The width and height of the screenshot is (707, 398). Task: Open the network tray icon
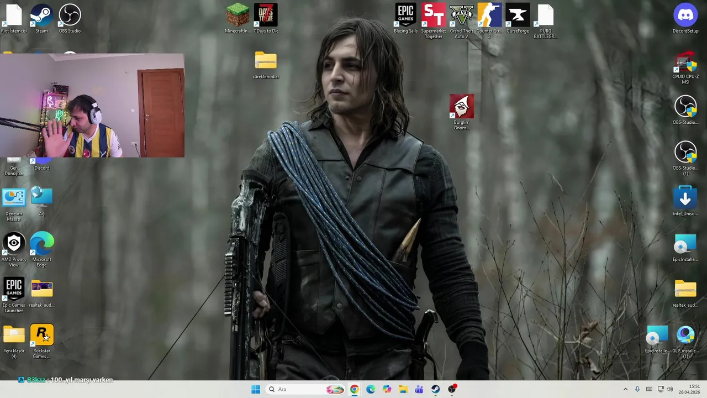661,389
